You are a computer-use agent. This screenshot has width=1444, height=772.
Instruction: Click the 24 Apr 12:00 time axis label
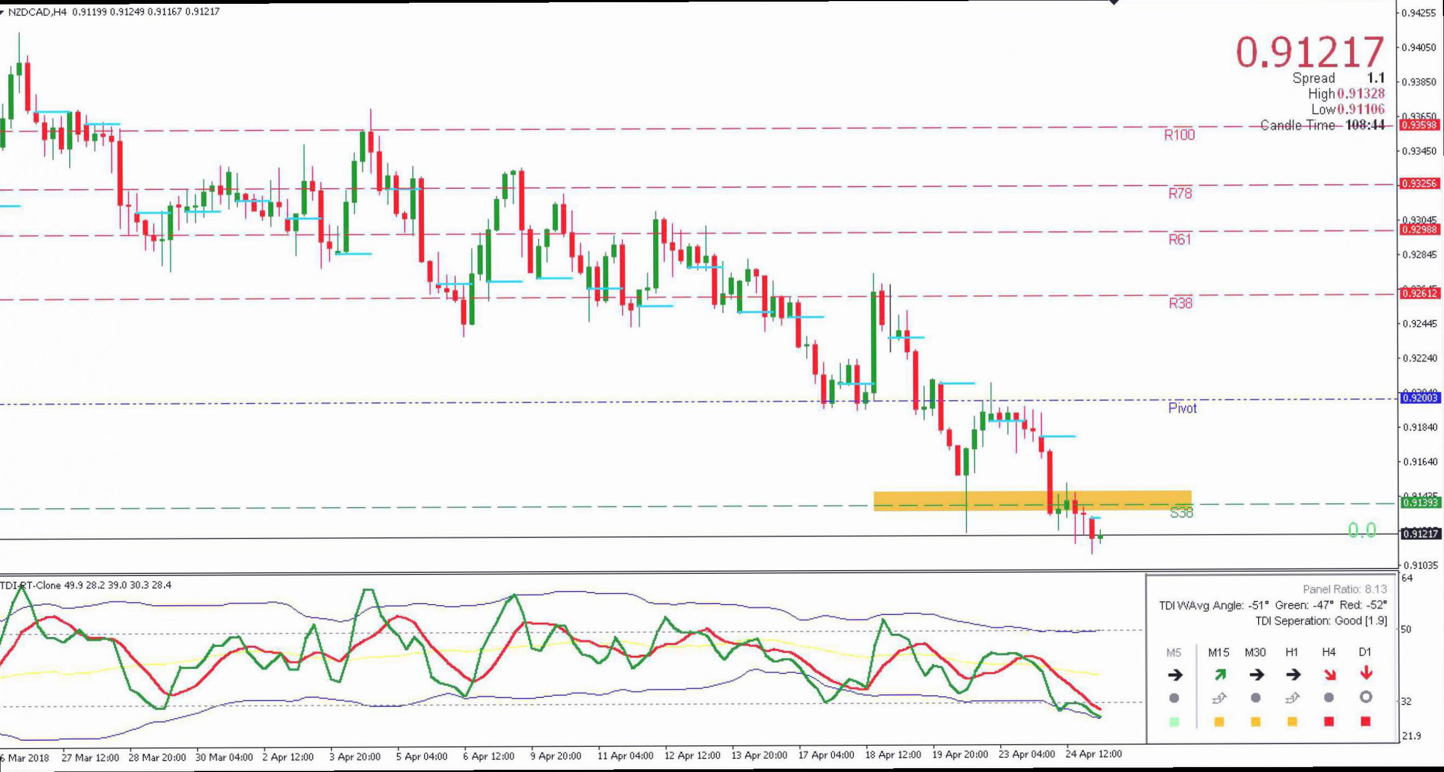(x=1094, y=754)
